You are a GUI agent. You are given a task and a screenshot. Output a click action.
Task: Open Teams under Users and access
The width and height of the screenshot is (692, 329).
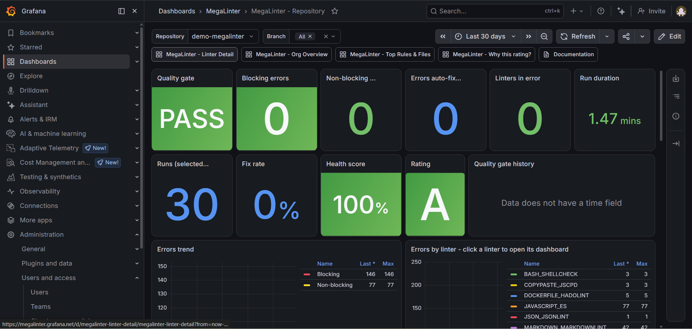pos(40,307)
